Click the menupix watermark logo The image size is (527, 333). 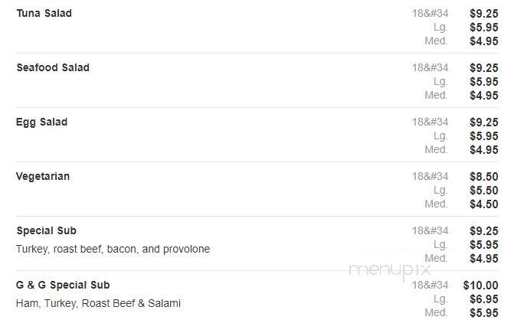(390, 269)
